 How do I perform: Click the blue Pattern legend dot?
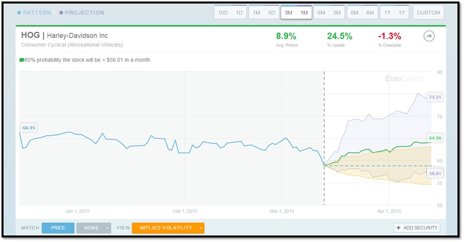click(19, 13)
